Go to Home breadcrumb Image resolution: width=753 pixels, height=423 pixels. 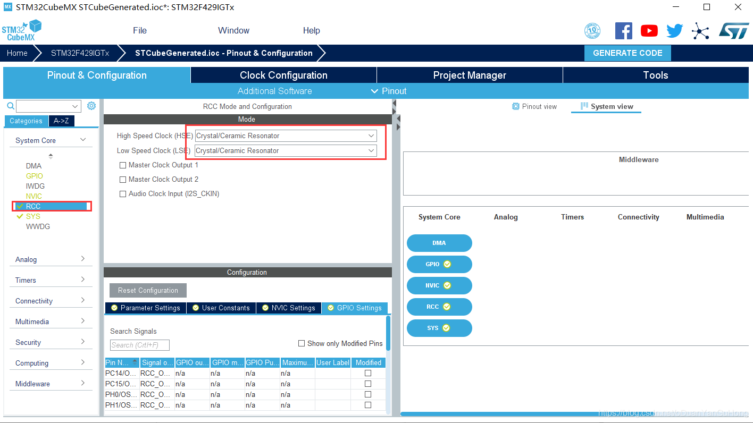click(x=17, y=53)
